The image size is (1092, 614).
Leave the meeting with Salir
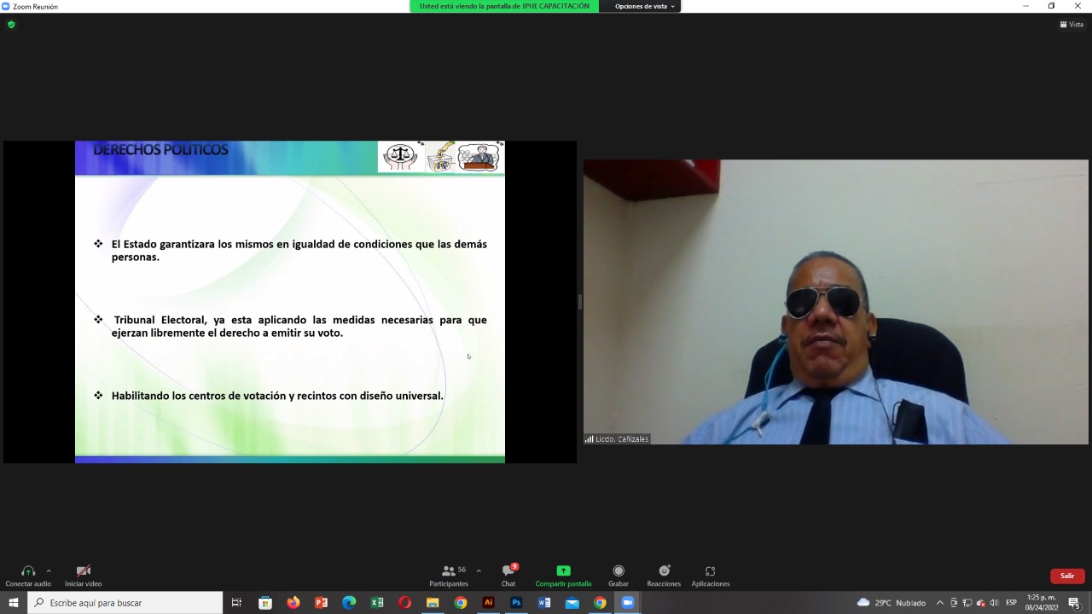pos(1067,576)
